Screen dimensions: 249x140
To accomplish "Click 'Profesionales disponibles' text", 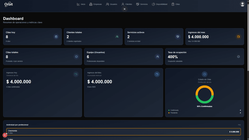I will click(96, 61).
